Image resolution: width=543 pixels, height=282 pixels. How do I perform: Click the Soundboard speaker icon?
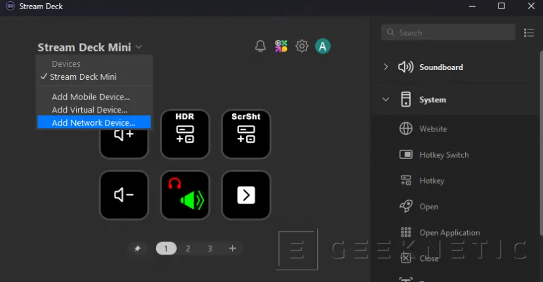[406, 67]
